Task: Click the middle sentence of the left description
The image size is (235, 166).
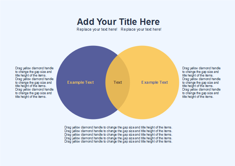Action: [34, 82]
